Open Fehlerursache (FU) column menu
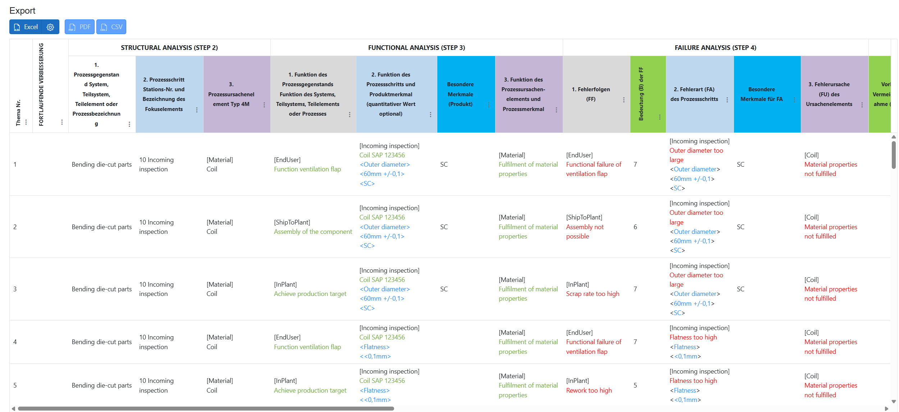 (862, 105)
